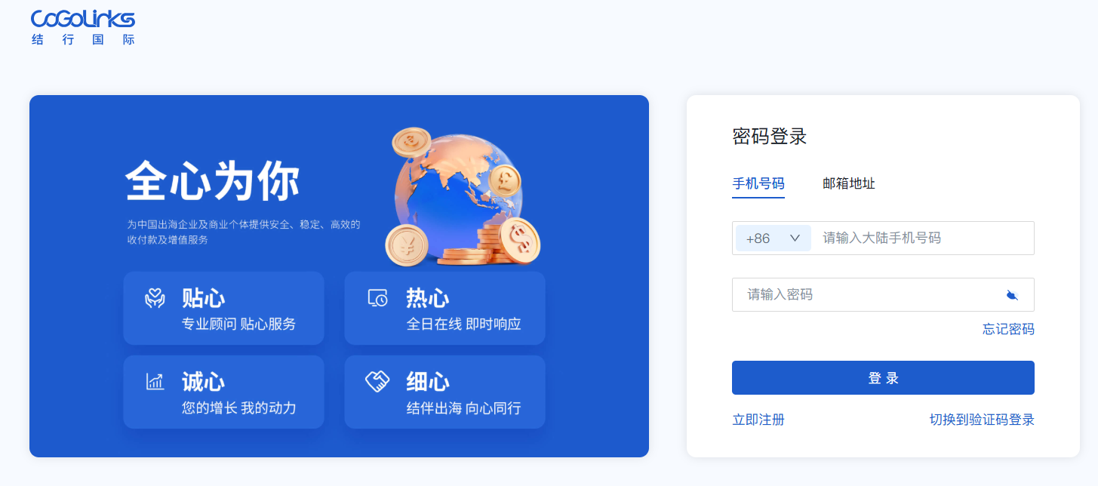The height and width of the screenshot is (486, 1098).
Task: Click the monitor clock 热心 icon
Action: click(x=378, y=298)
